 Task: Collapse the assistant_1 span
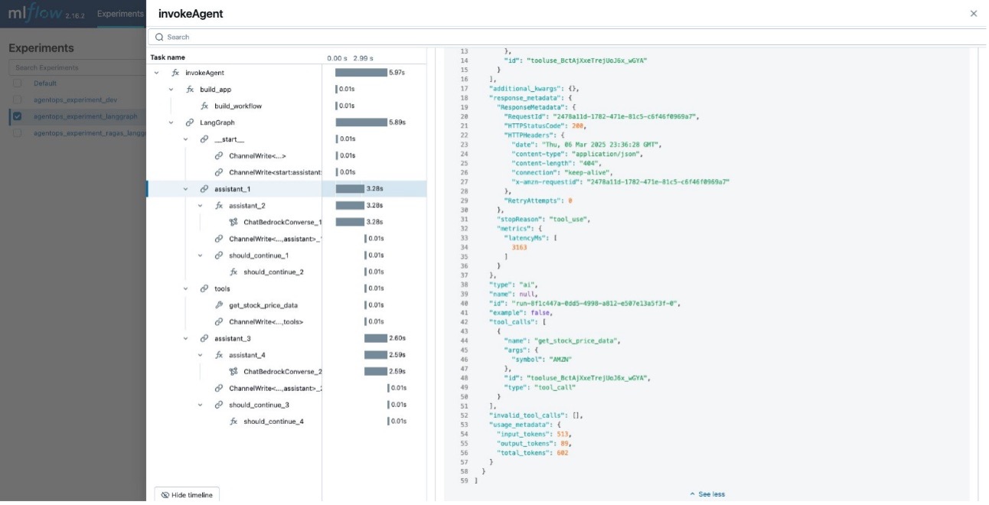[186, 189]
